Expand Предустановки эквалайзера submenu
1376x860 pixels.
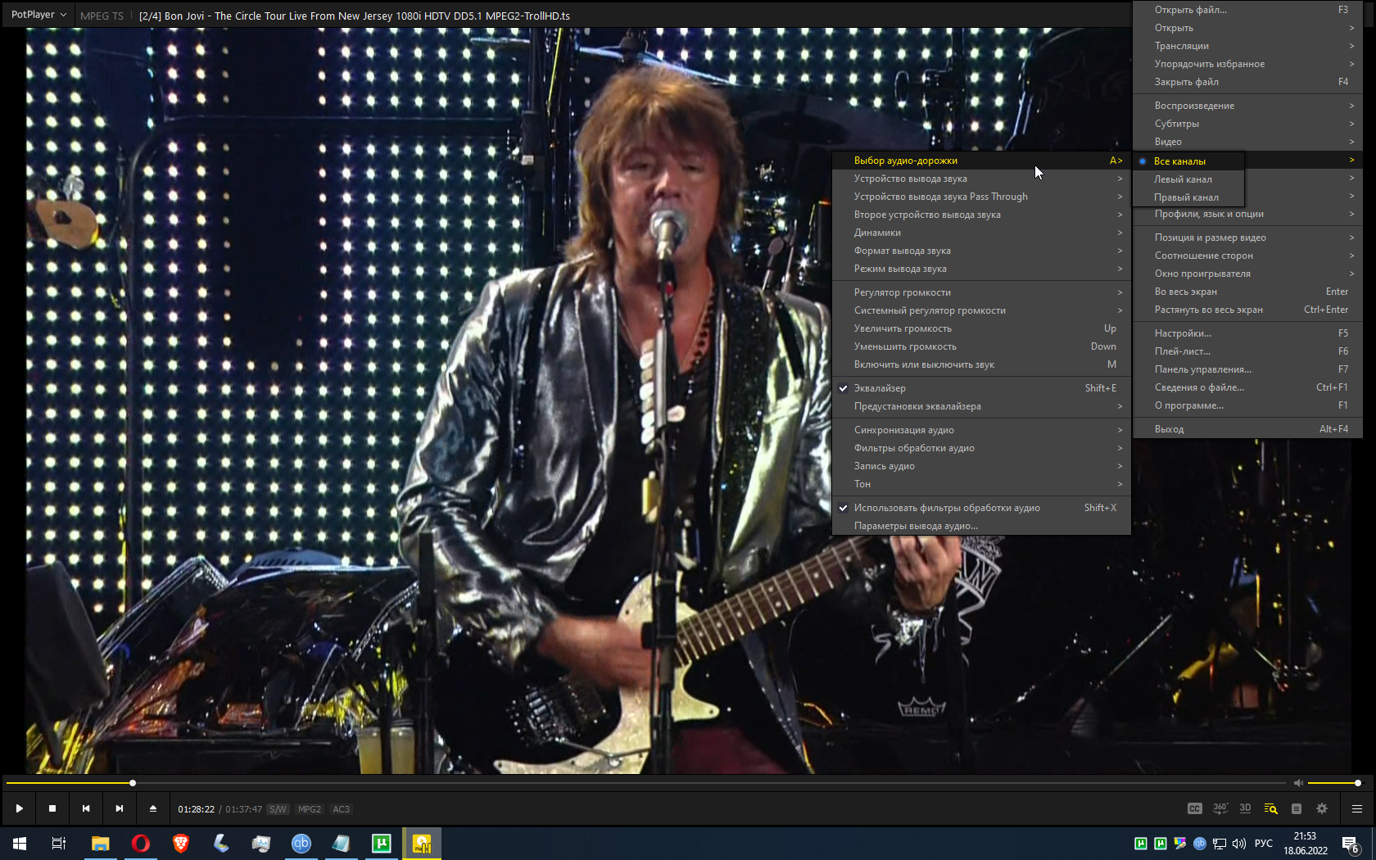tap(981, 406)
